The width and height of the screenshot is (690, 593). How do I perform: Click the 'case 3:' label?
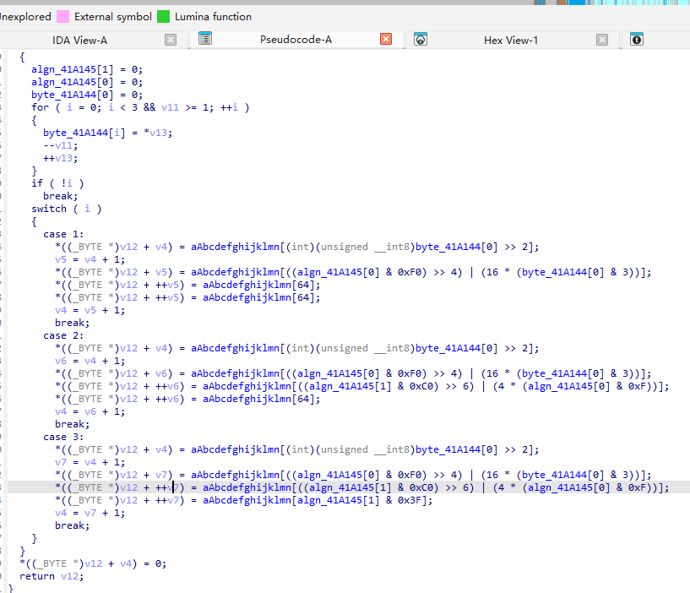click(63, 437)
